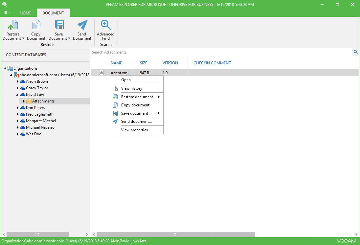Collapse the David Low node

[x=17, y=95]
